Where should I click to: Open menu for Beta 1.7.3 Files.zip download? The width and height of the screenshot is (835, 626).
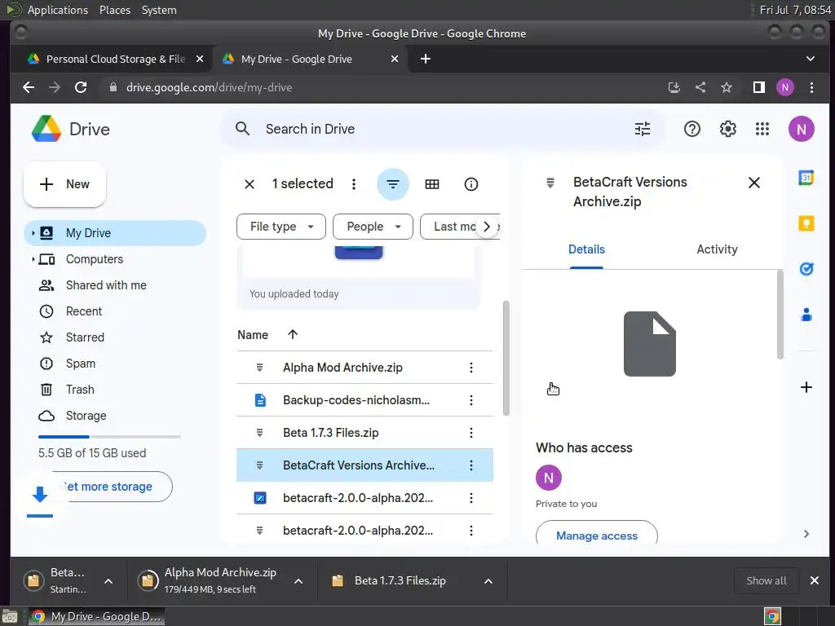tap(488, 581)
